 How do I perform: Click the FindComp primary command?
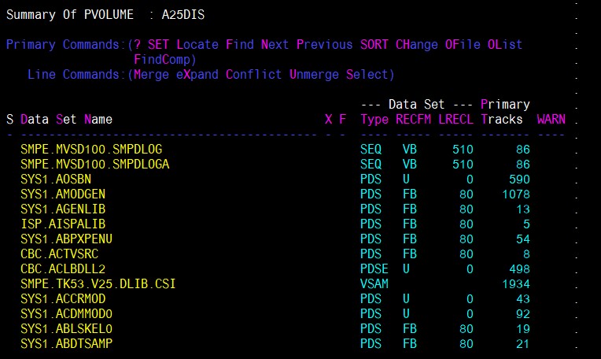[x=165, y=60]
